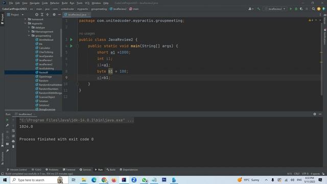Click the gutter run arrow beside main method

[72, 46]
